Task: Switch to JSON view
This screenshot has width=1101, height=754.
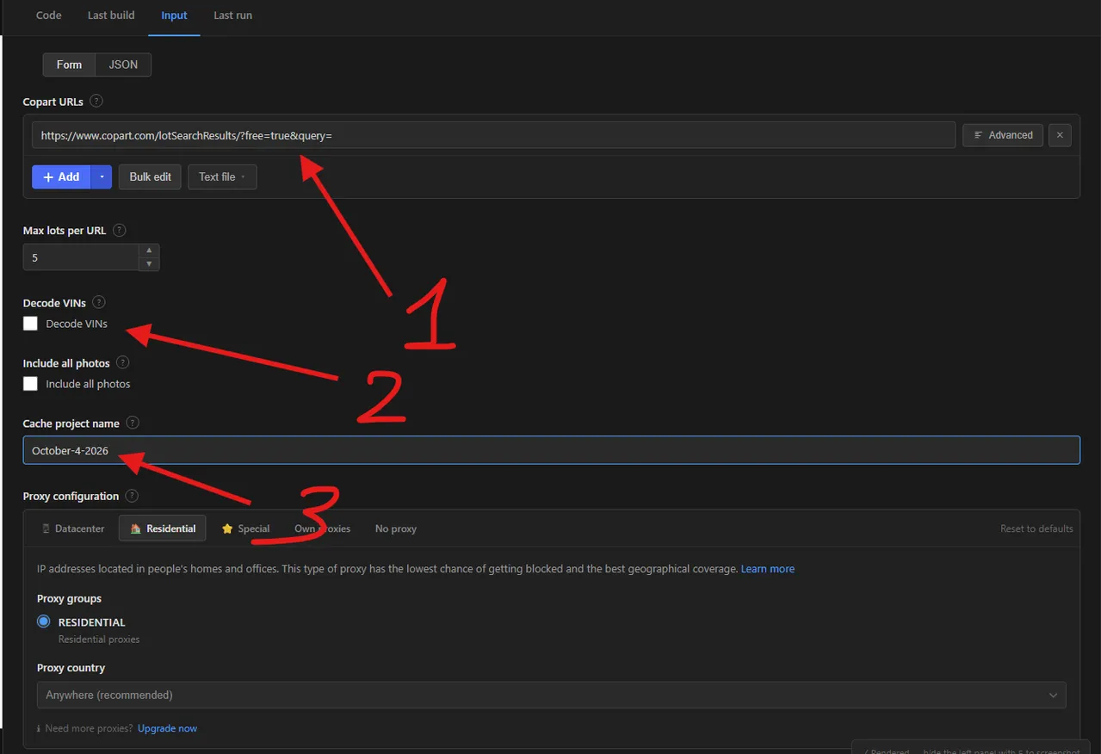Action: click(x=123, y=65)
